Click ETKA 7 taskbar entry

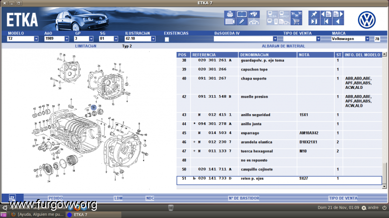click(93, 215)
